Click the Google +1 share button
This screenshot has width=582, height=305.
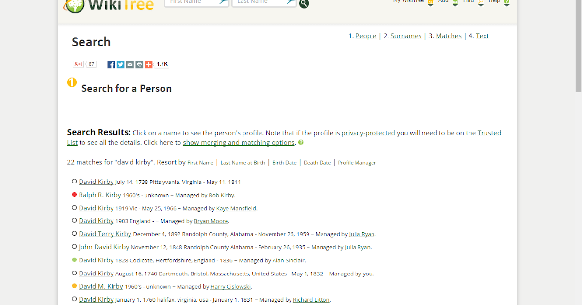(x=79, y=64)
